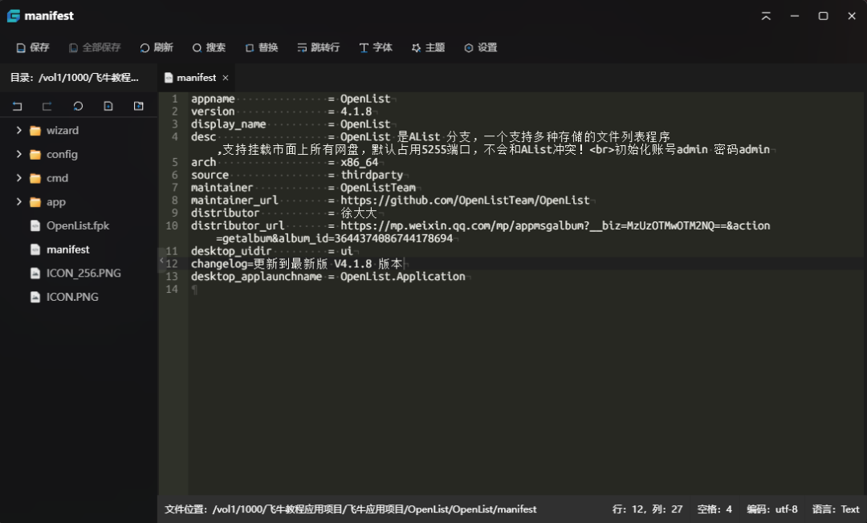Screen dimensions: 867x523
Task: Change the language mode (语言: Text)
Action: 836,509
